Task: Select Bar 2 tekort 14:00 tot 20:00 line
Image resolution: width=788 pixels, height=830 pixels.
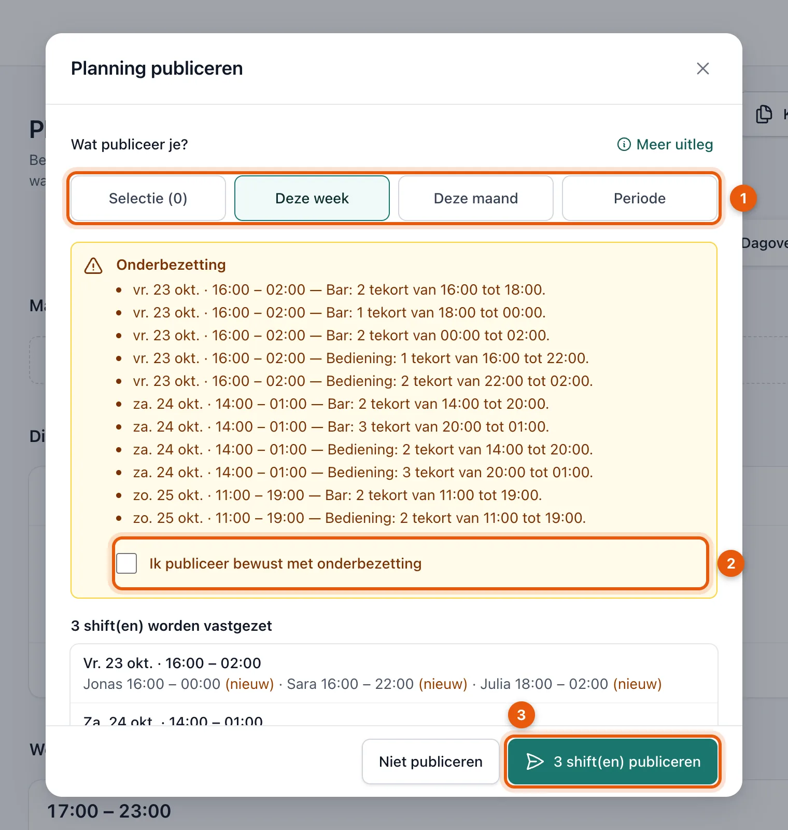Action: 341,404
